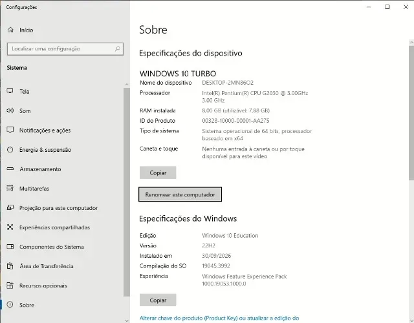Viewport: 414px width, 323px height.
Task: Click the edition value Windows 10 Education
Action: click(x=230, y=235)
